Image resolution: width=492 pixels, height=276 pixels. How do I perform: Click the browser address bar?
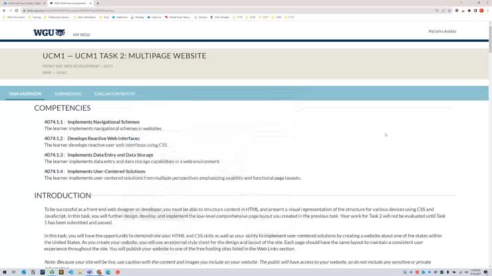click(199, 11)
